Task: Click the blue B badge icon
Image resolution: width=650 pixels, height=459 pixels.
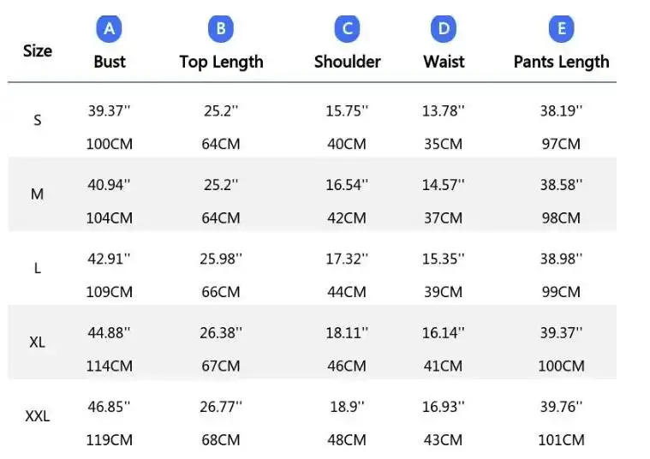Action: [x=221, y=29]
